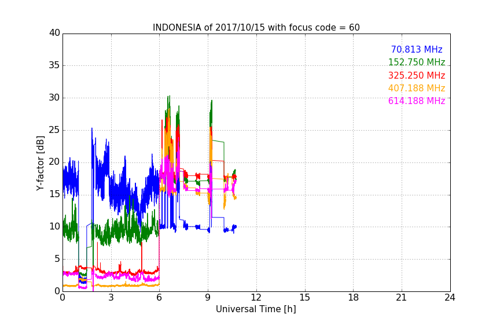Click the Universal Time [h] axis label
This screenshot has height=333, width=500.
tap(256, 309)
